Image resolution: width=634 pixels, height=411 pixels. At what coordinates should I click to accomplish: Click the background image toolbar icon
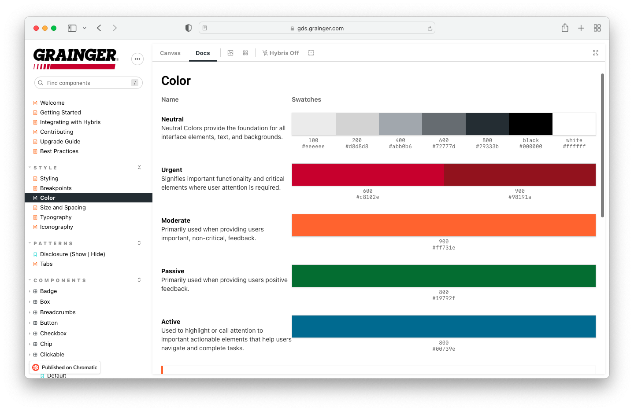(x=230, y=53)
